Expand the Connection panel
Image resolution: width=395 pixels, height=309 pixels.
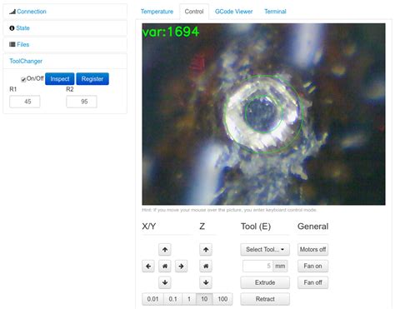[x=32, y=12]
